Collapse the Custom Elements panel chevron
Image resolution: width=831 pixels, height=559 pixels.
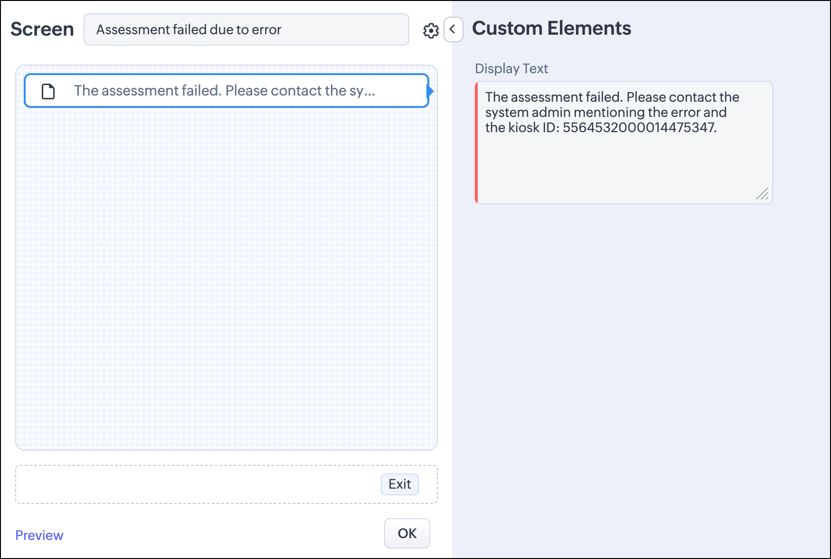tap(453, 29)
